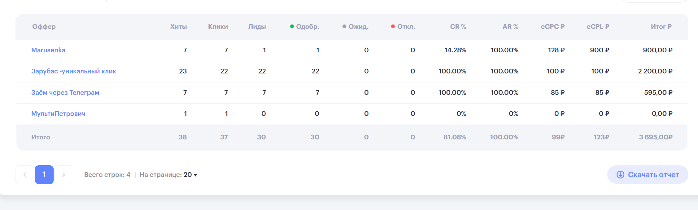Open the Зарубас -уникальный клик offer
Viewport: 698px width, 210px height.
coord(74,71)
